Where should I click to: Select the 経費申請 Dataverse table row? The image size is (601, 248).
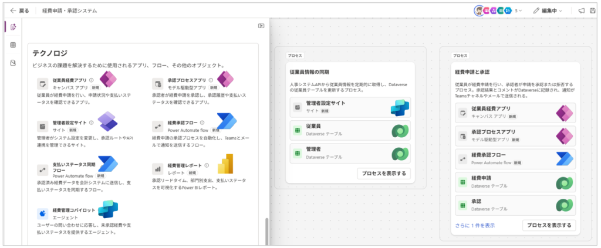point(515,182)
